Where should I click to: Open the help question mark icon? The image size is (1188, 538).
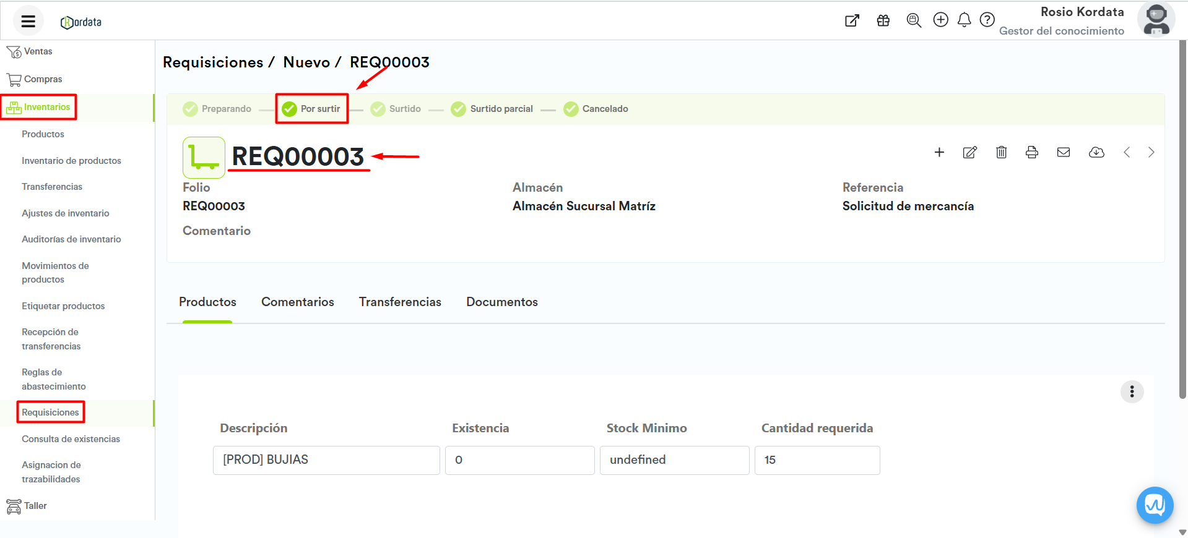coord(987,20)
